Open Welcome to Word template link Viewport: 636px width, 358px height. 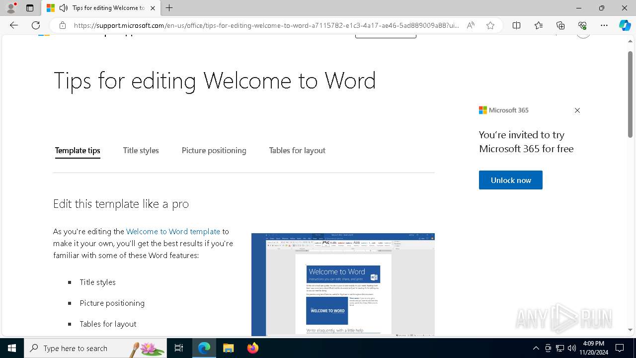[x=173, y=231]
